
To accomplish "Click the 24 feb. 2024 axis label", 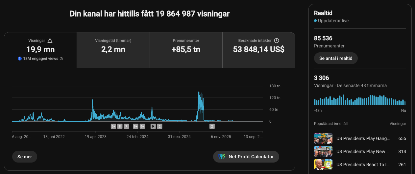I will (x=137, y=137).
